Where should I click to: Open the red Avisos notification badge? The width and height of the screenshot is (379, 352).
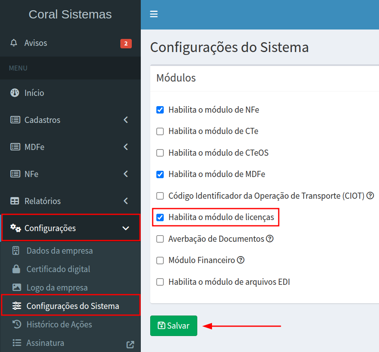(126, 43)
